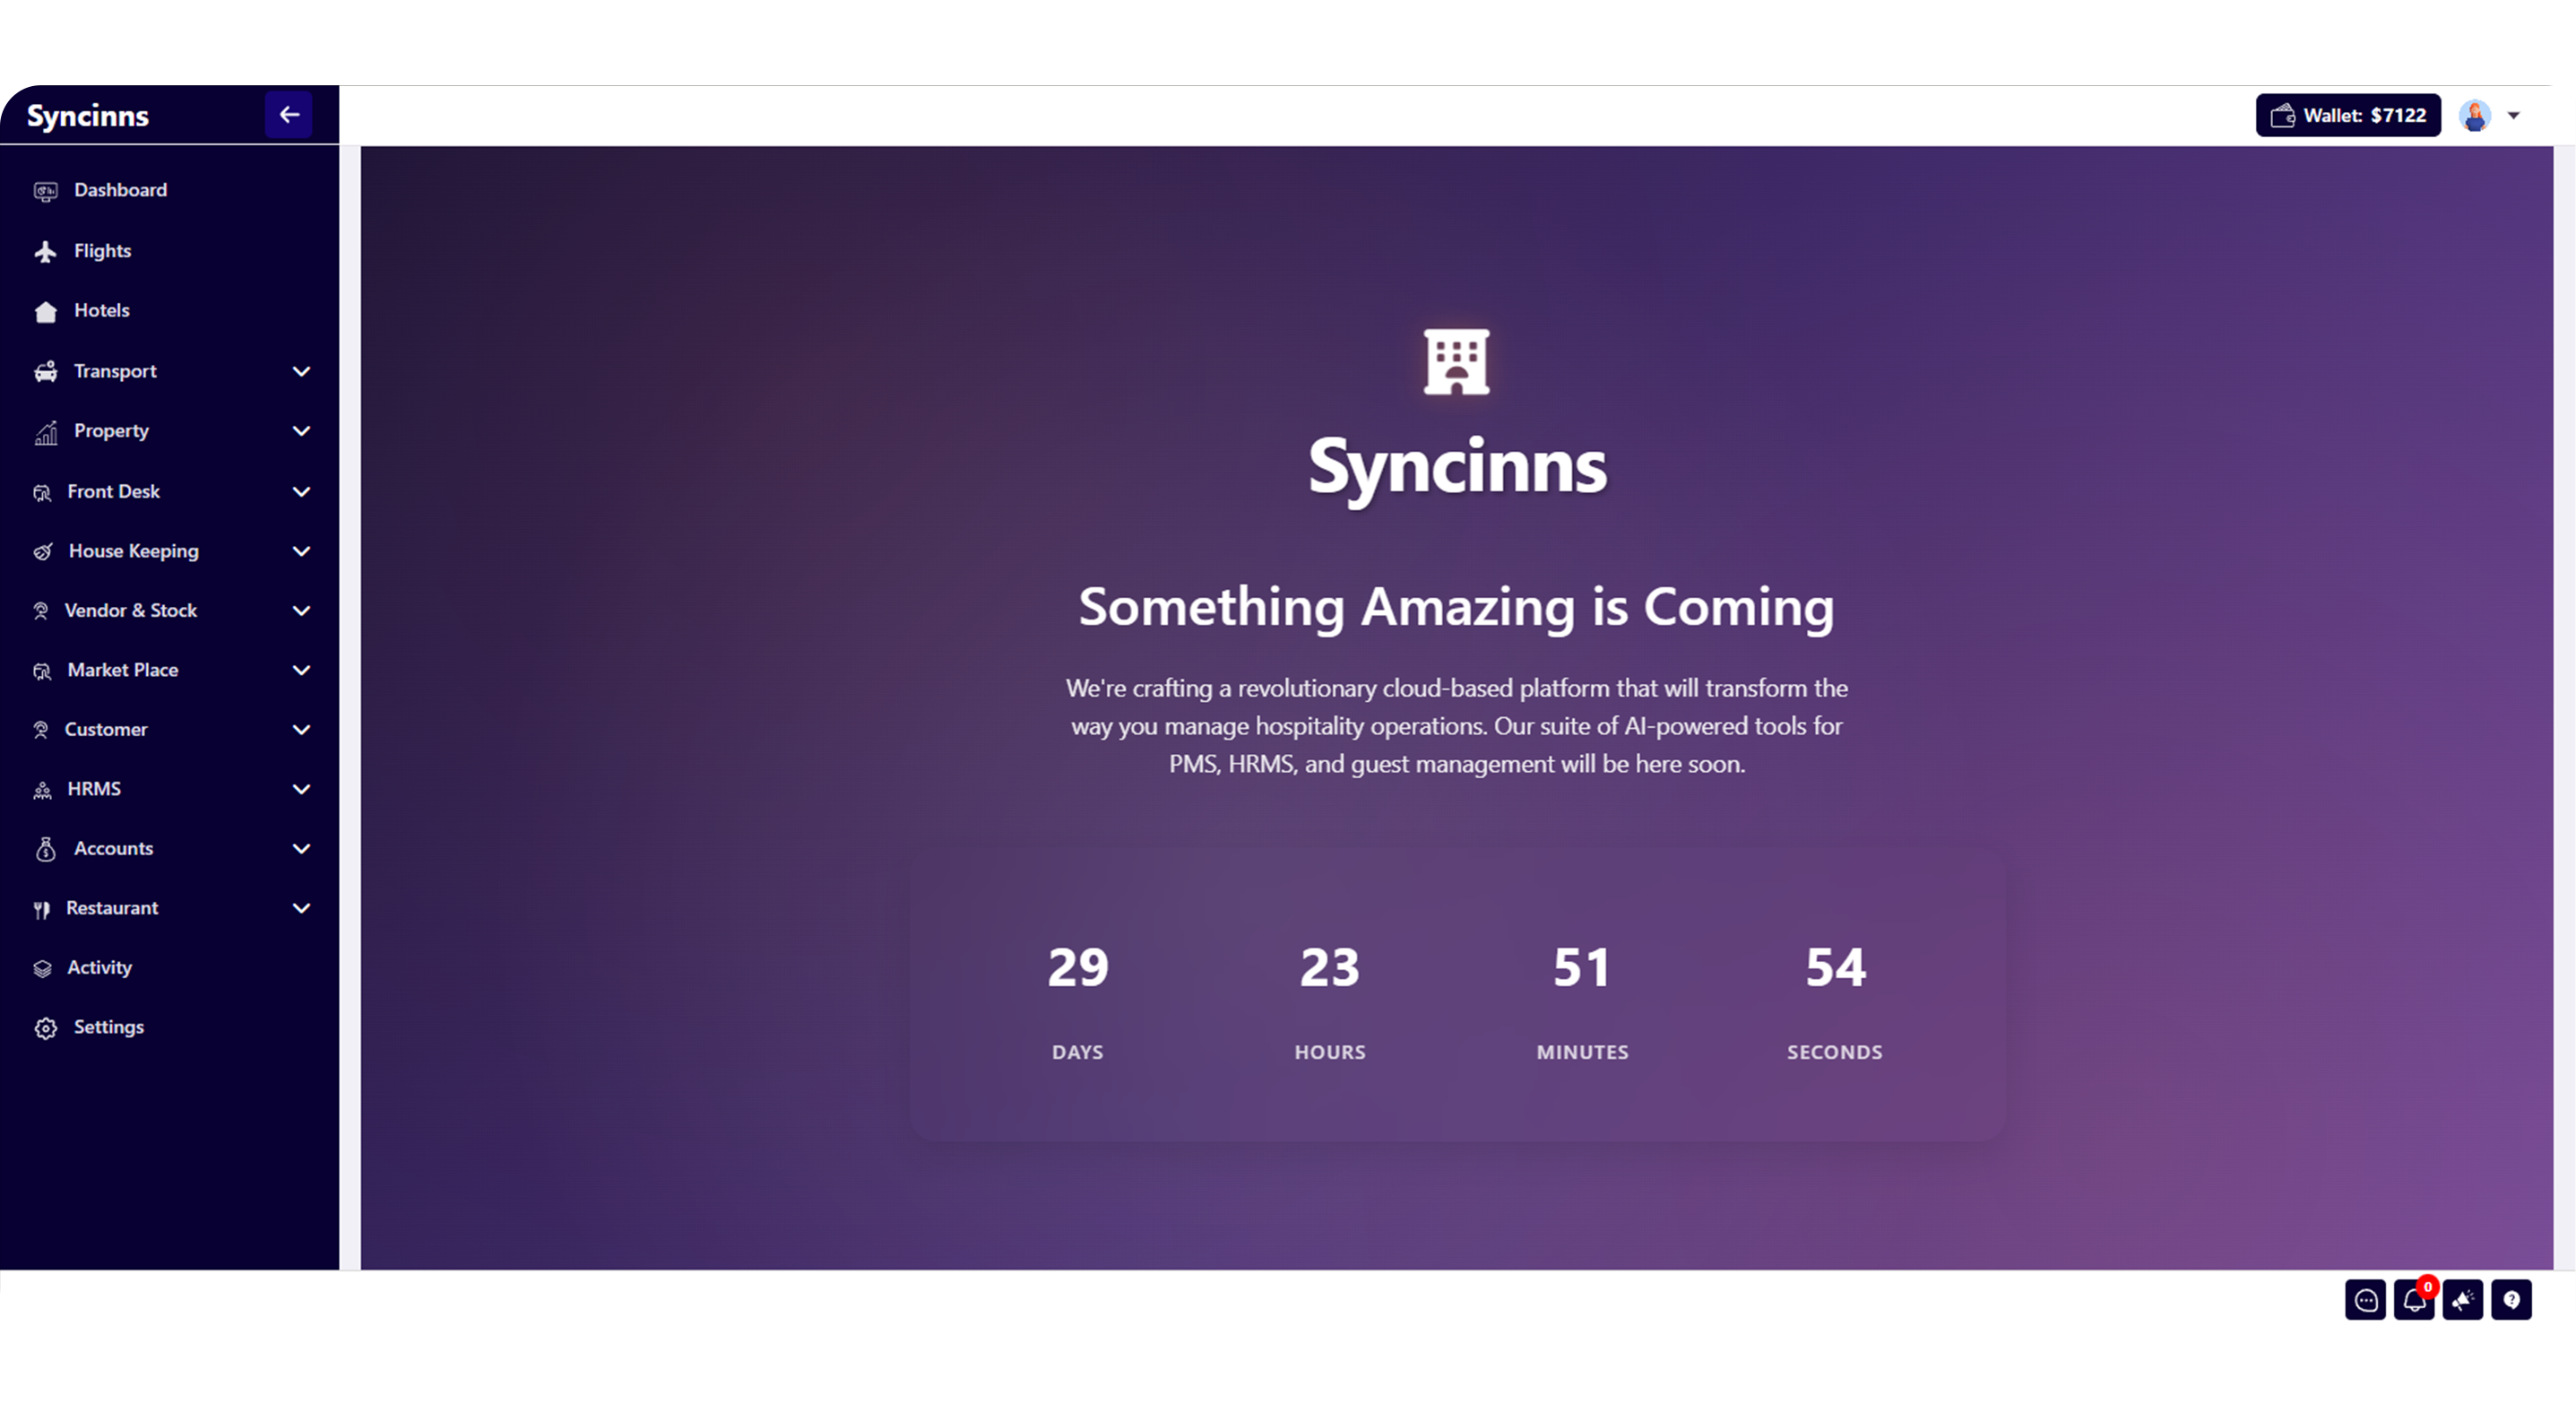Expand the HRMS section chevron
Screen dimensions: 2576x1412
[x=301, y=789]
